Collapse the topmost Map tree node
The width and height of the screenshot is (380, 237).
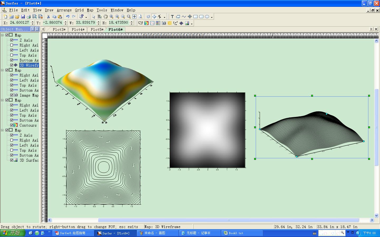2,35
